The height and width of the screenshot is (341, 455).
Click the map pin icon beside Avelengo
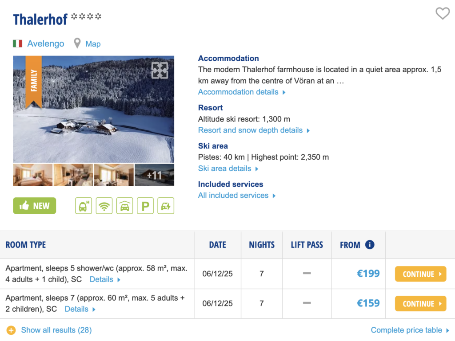[77, 43]
